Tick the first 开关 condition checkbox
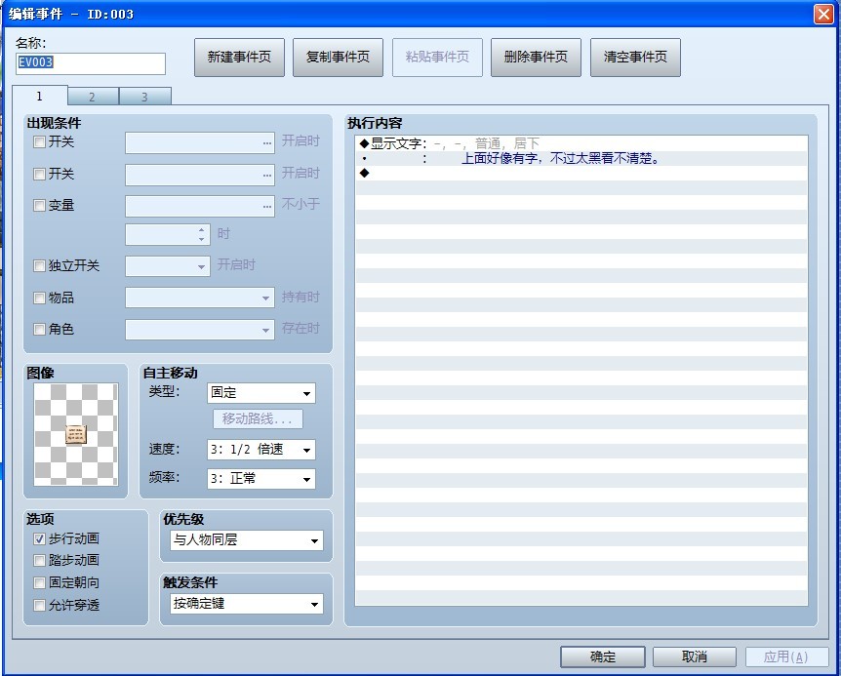Viewport: 841px width, 676px height. (39, 142)
